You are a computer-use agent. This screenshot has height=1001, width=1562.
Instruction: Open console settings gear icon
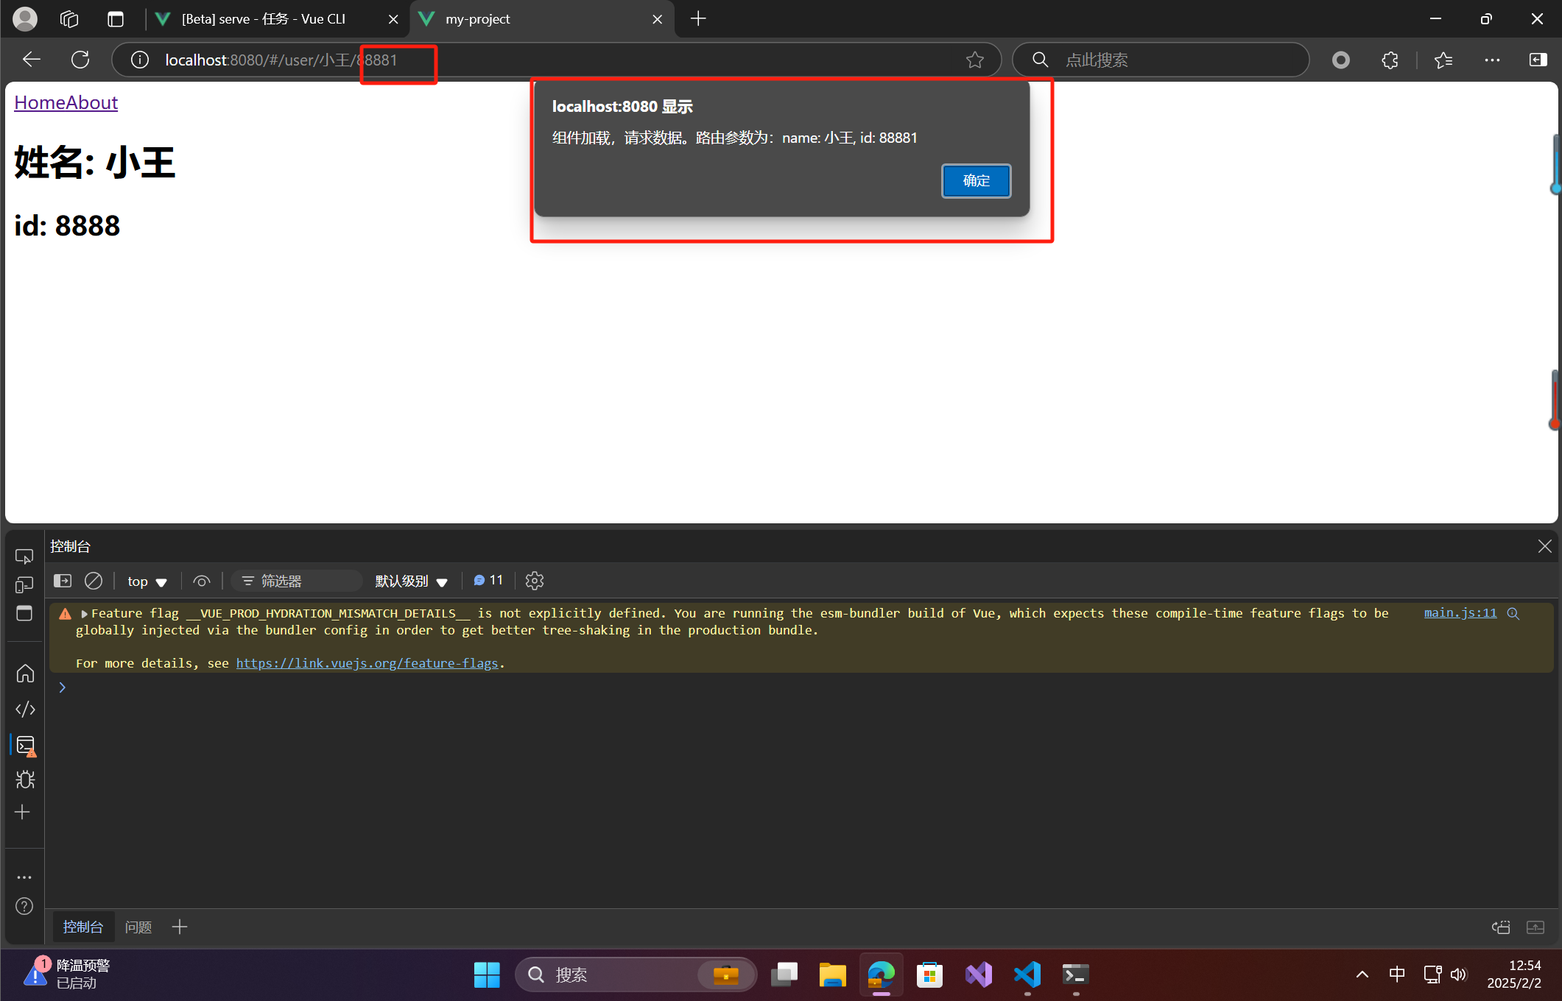pyautogui.click(x=535, y=581)
